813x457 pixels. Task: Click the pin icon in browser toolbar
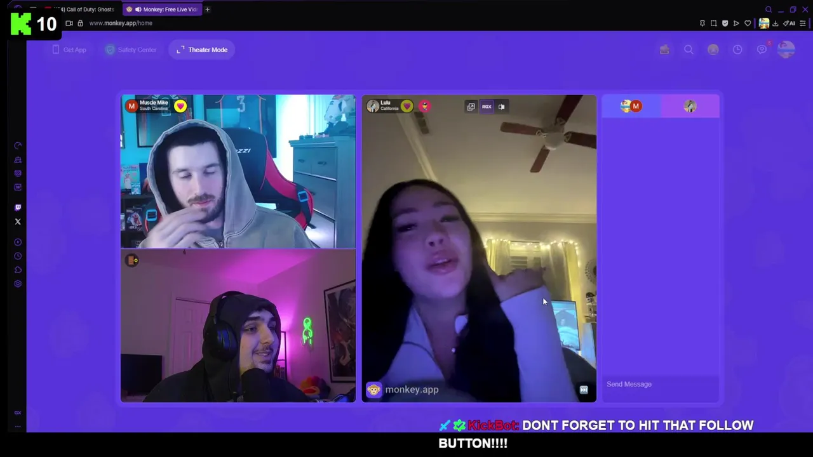coord(702,23)
